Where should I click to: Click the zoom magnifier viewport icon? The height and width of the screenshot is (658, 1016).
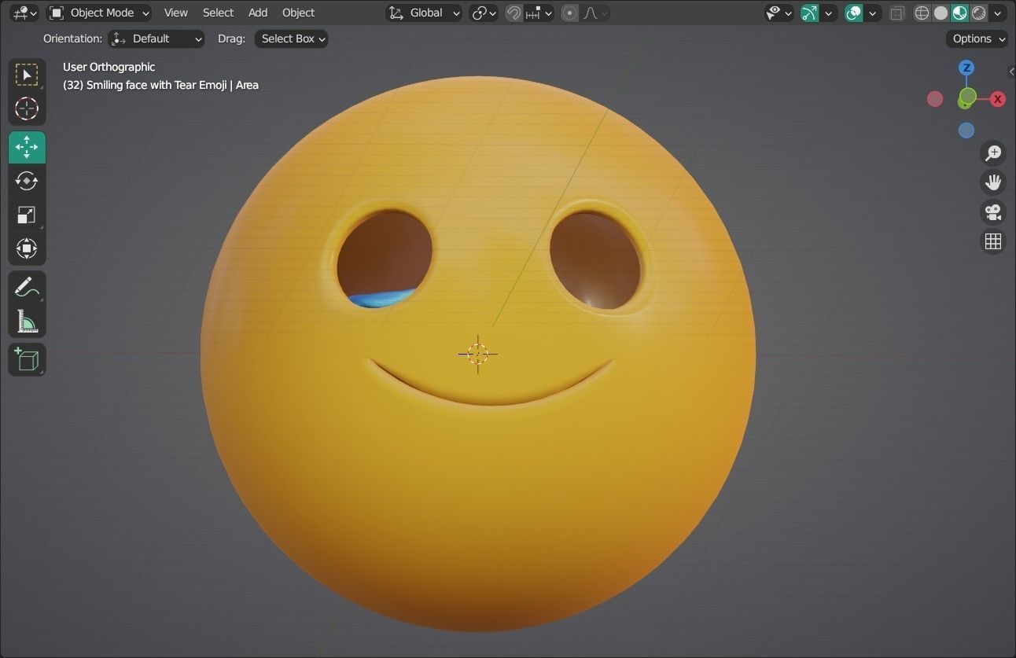coord(993,153)
